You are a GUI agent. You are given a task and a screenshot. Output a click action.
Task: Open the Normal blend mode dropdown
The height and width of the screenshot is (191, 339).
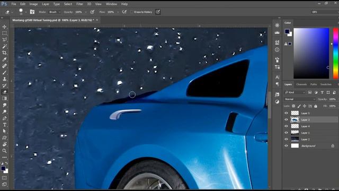[x=300, y=99]
